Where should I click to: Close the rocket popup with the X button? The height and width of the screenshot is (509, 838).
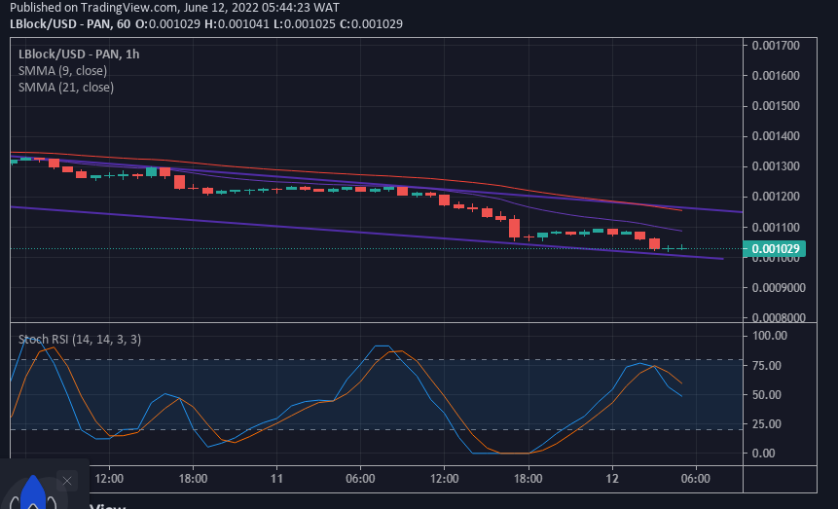coord(66,481)
